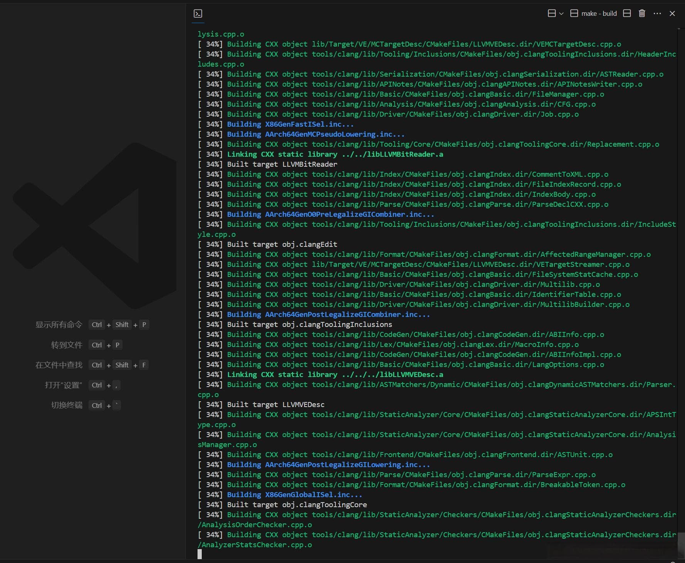Click the F key cap in the 在文件中查找 row

point(144,365)
